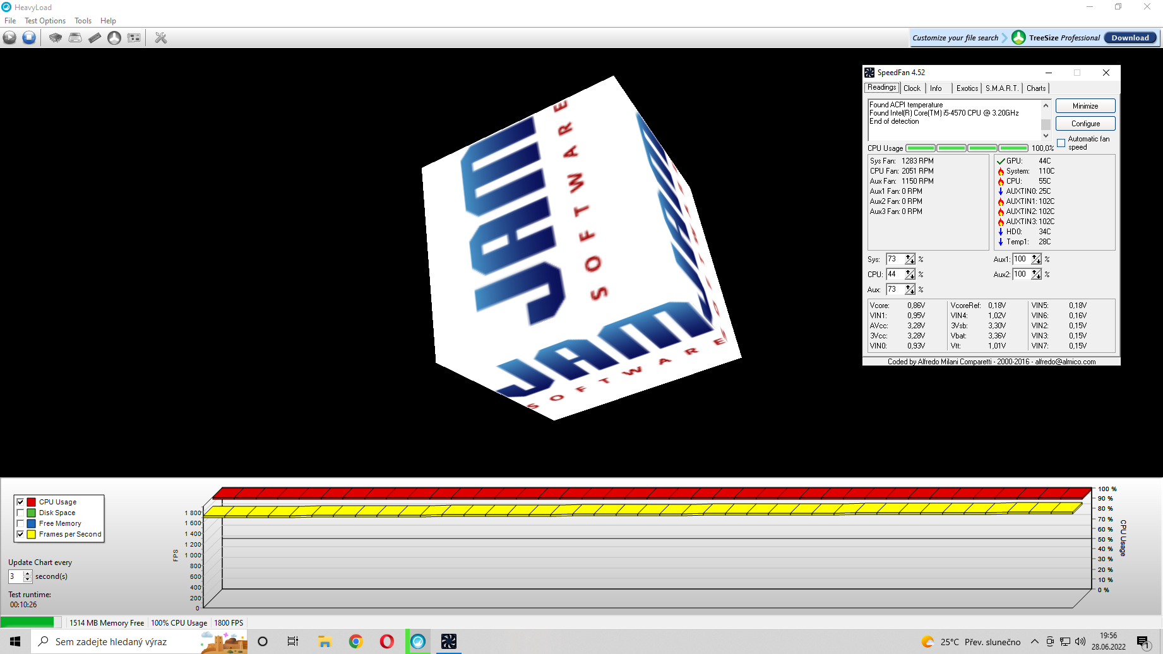1163x654 pixels.
Task: Toggle the memory allocation test icon
Action: coord(95,38)
